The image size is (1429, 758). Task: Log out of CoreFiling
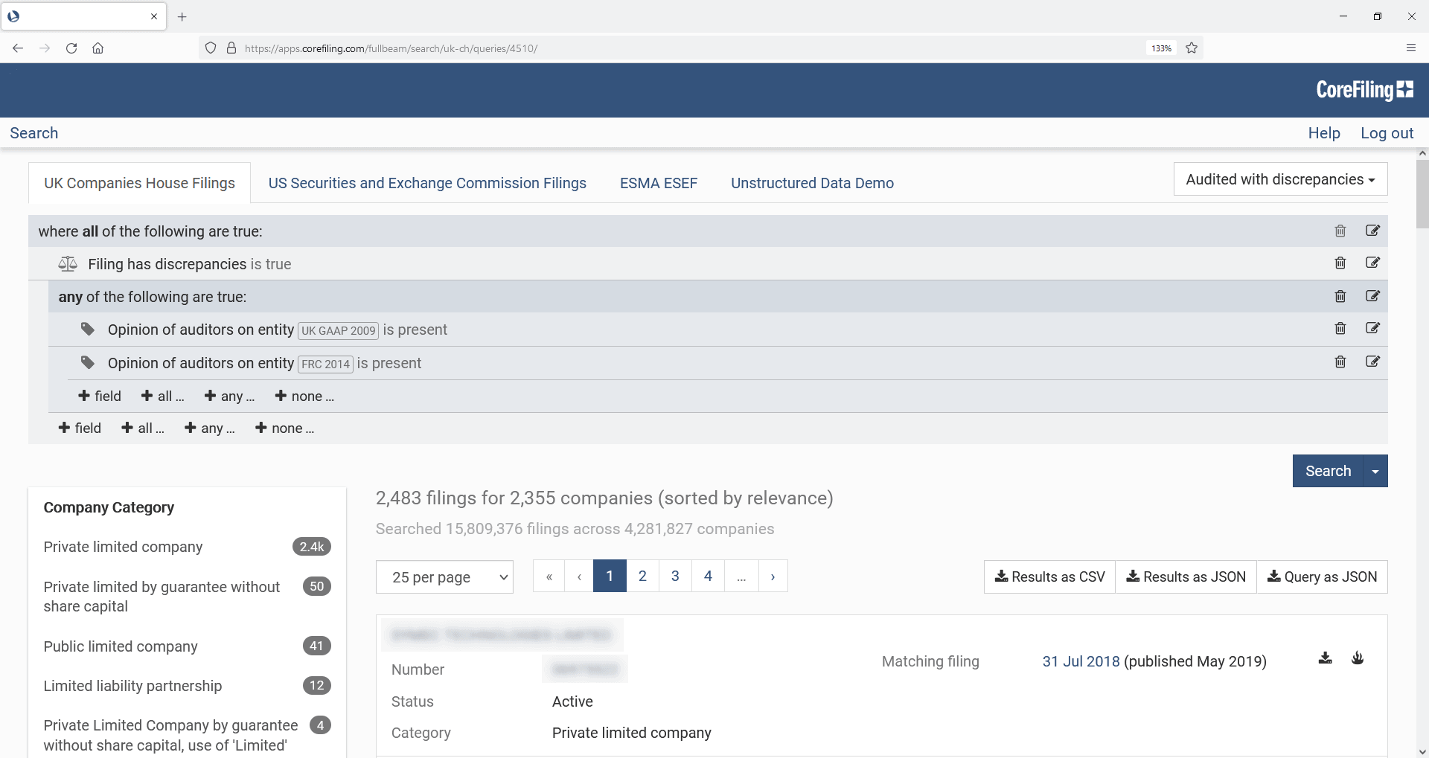[1387, 133]
